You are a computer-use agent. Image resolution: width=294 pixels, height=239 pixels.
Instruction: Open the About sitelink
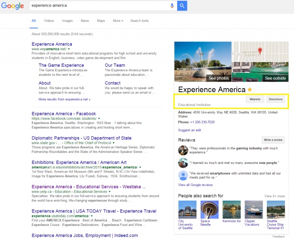coord(45,83)
